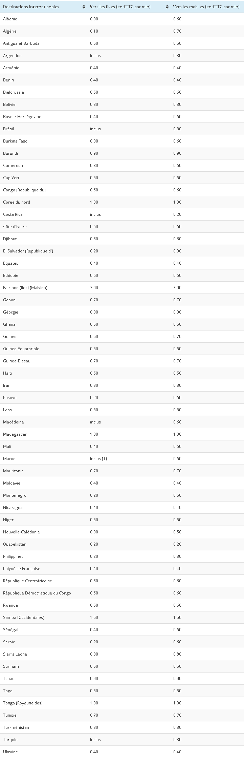The height and width of the screenshot is (757, 244).
Task: Click sort arrows beside Destinations internationales
Action: tap(84, 7)
